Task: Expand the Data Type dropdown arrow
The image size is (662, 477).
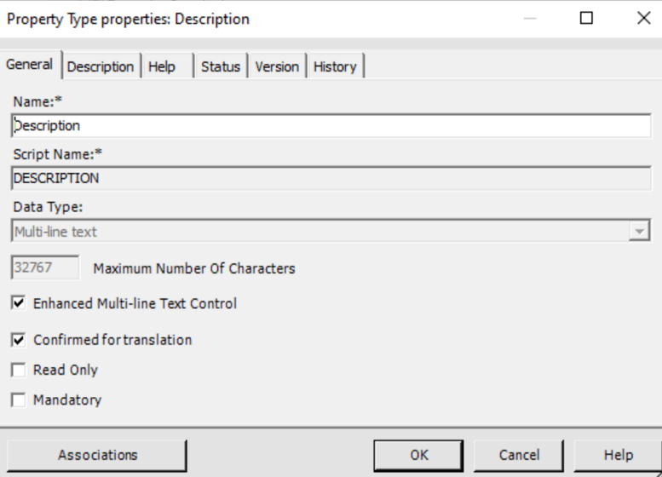Action: (639, 232)
